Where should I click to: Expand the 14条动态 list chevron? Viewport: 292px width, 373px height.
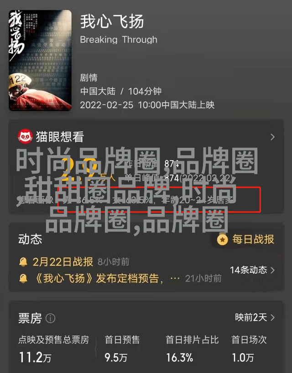click(x=272, y=270)
